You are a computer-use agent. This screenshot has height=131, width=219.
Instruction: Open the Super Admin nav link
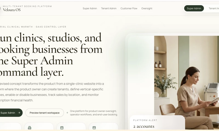(90, 8)
